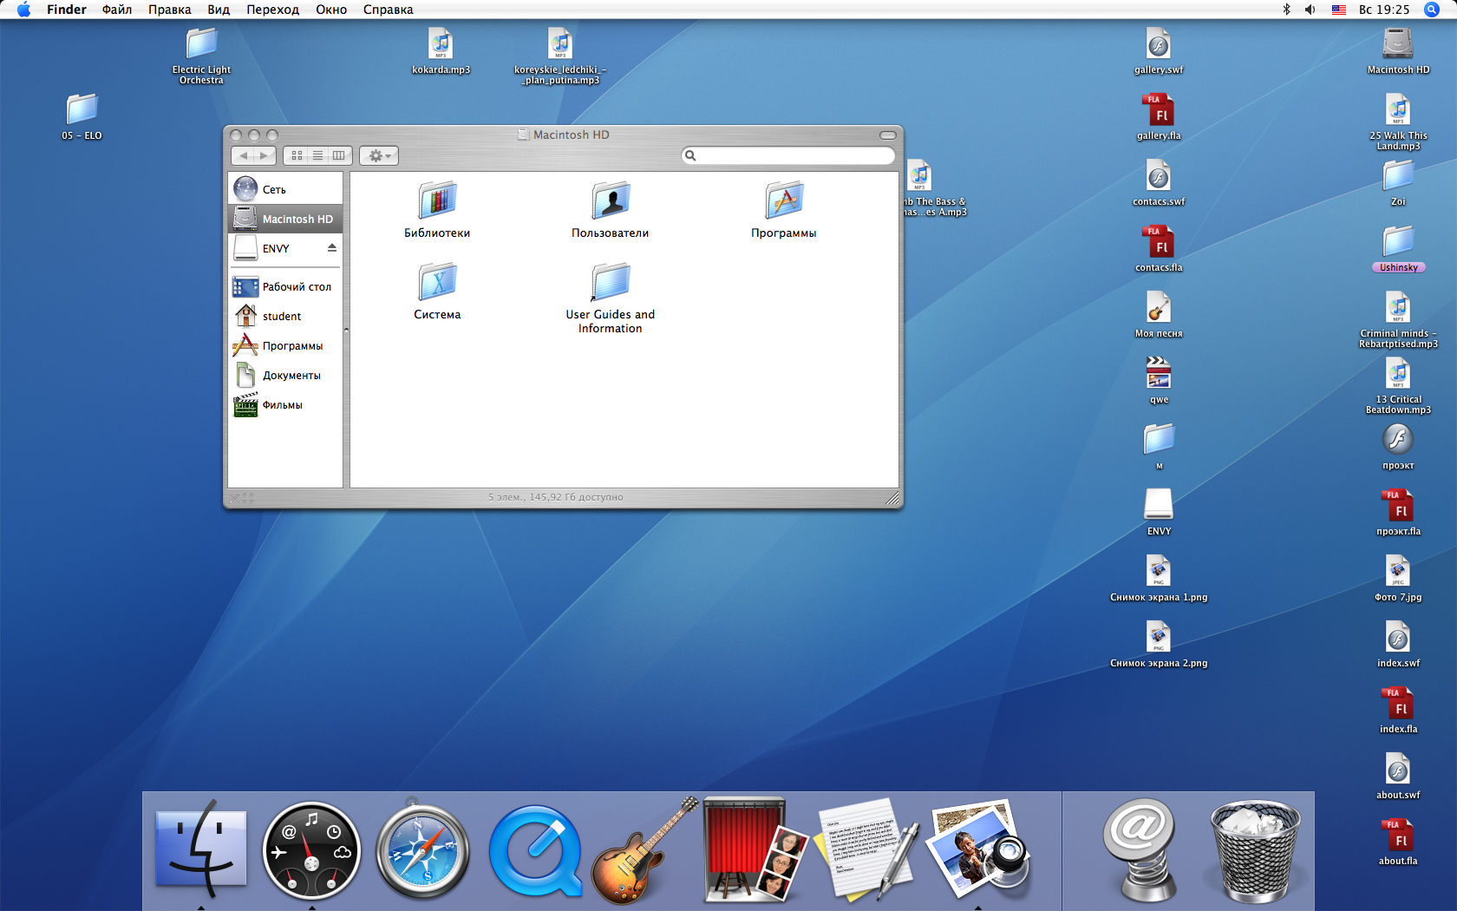
Task: Launch Photo Booth from the Dock
Action: coord(756,850)
